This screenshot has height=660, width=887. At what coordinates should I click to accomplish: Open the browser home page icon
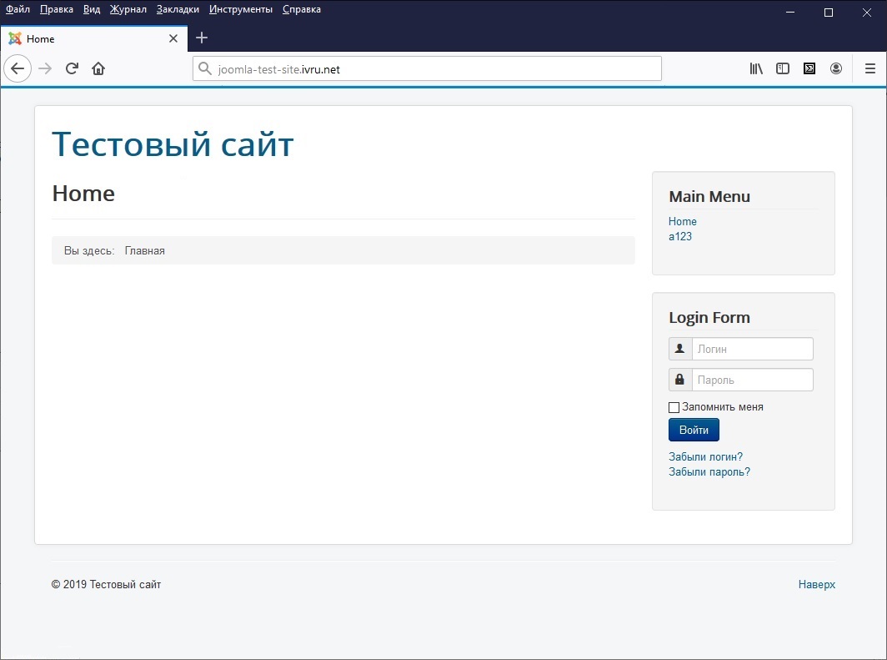(x=98, y=68)
